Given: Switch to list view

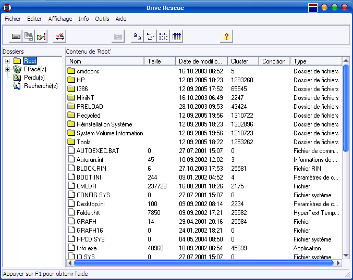Looking at the screenshot, I should pos(163,36).
